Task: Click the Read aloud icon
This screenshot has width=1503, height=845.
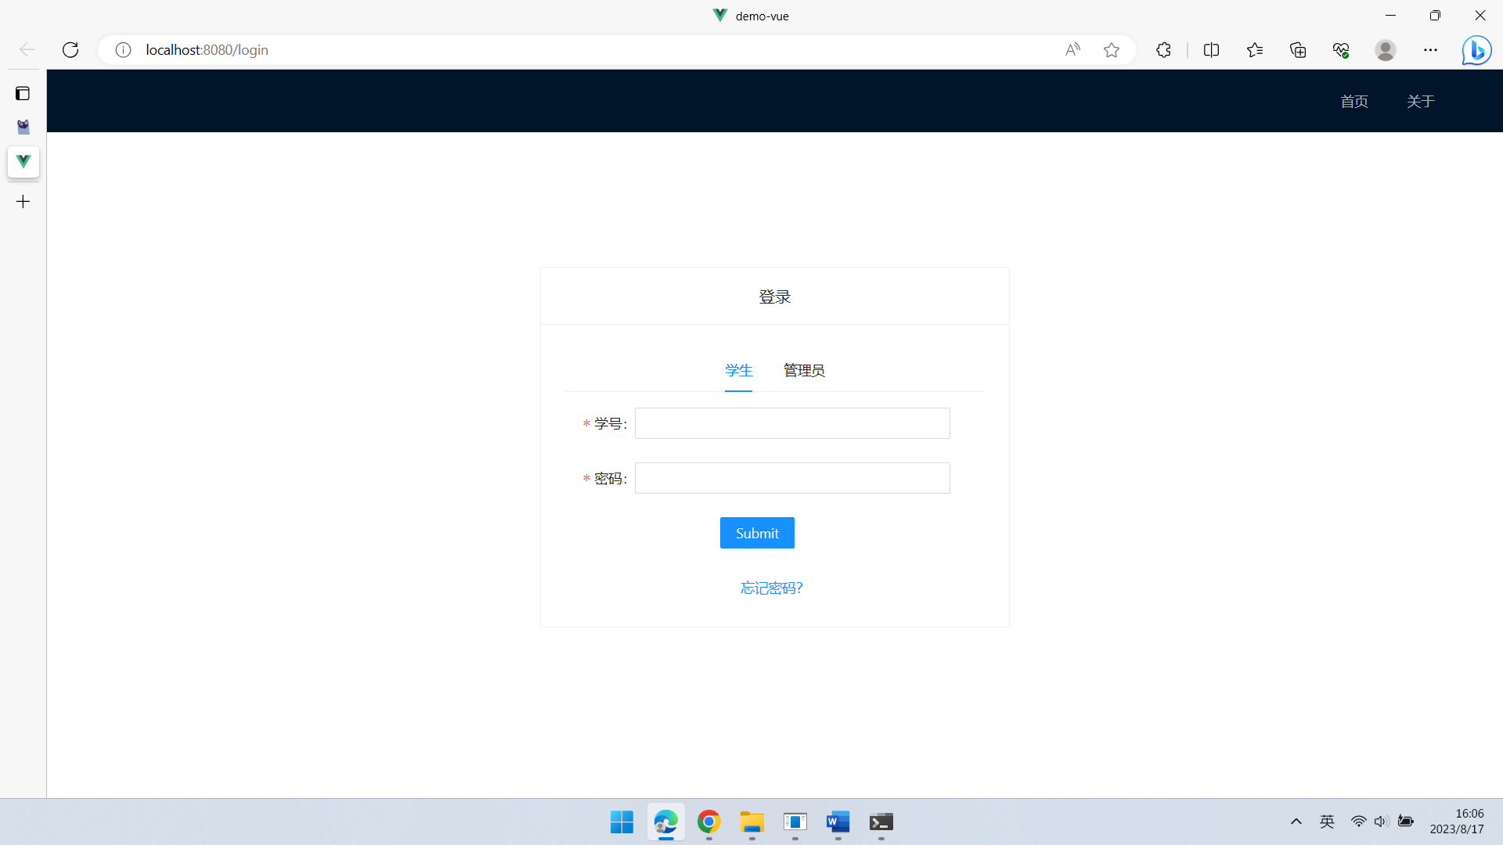Action: click(x=1072, y=50)
